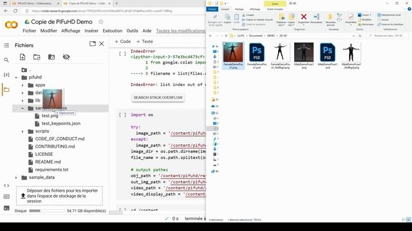
Task: Select the Files folder icon in Colab sidebar
Action: (x=6, y=90)
